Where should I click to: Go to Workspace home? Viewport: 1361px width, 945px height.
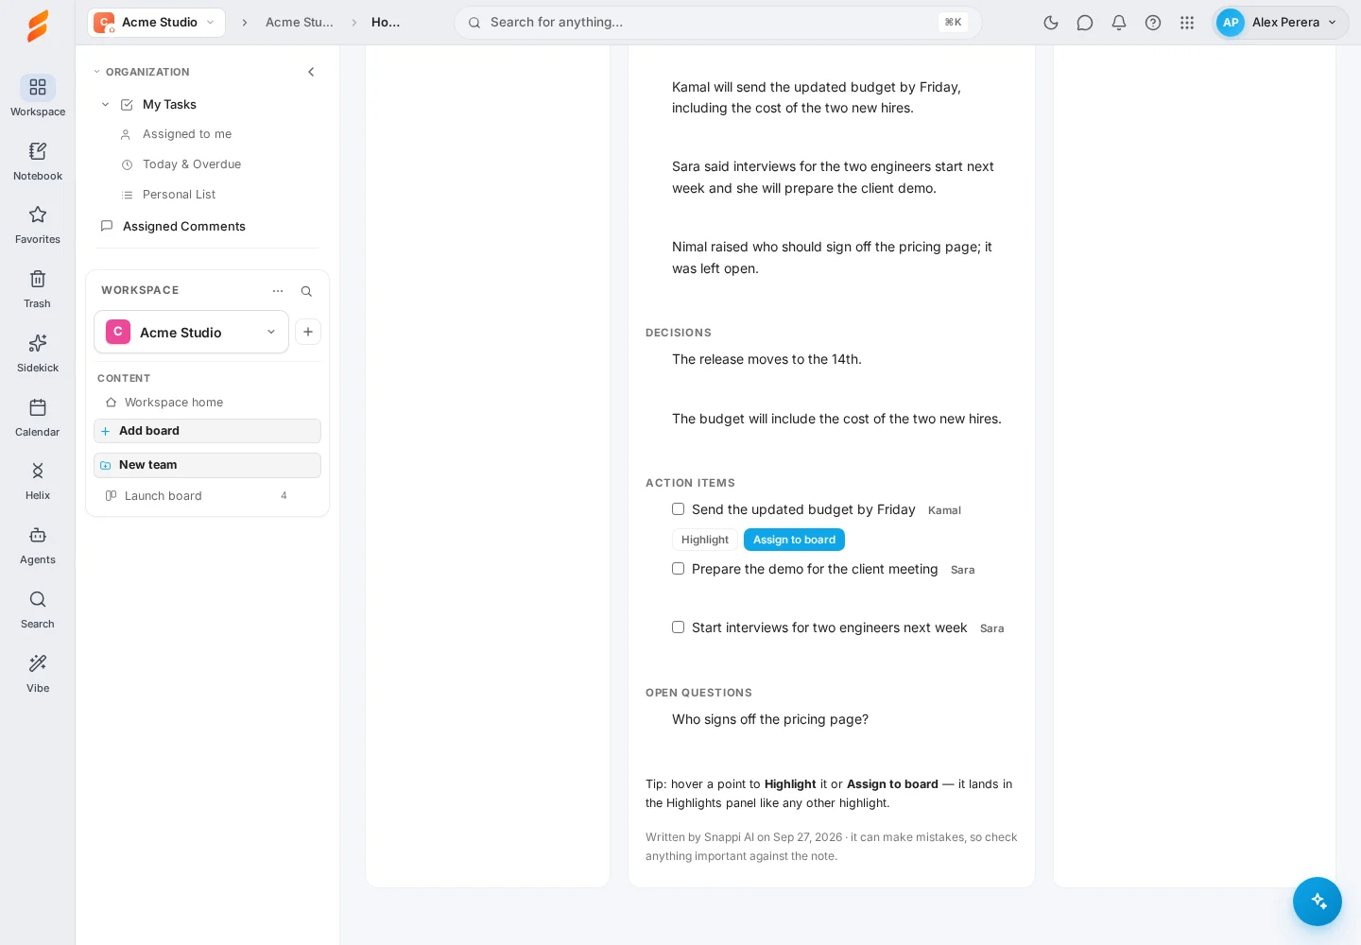tap(174, 403)
